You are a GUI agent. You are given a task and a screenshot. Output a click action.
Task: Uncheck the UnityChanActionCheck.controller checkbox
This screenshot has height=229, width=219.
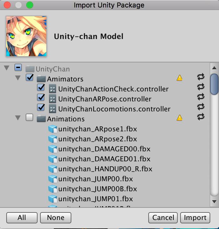[x=41, y=87]
